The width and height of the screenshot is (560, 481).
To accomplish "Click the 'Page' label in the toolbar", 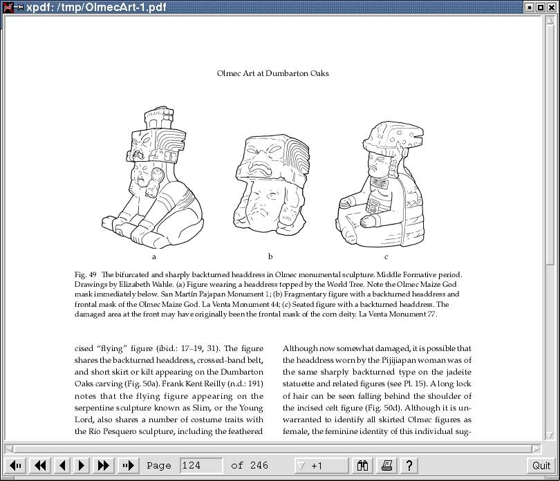I will [159, 466].
